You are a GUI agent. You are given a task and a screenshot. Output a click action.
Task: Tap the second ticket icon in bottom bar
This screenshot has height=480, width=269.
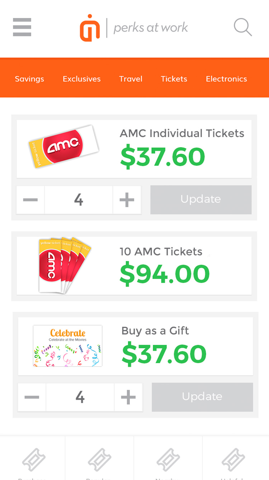(x=100, y=459)
